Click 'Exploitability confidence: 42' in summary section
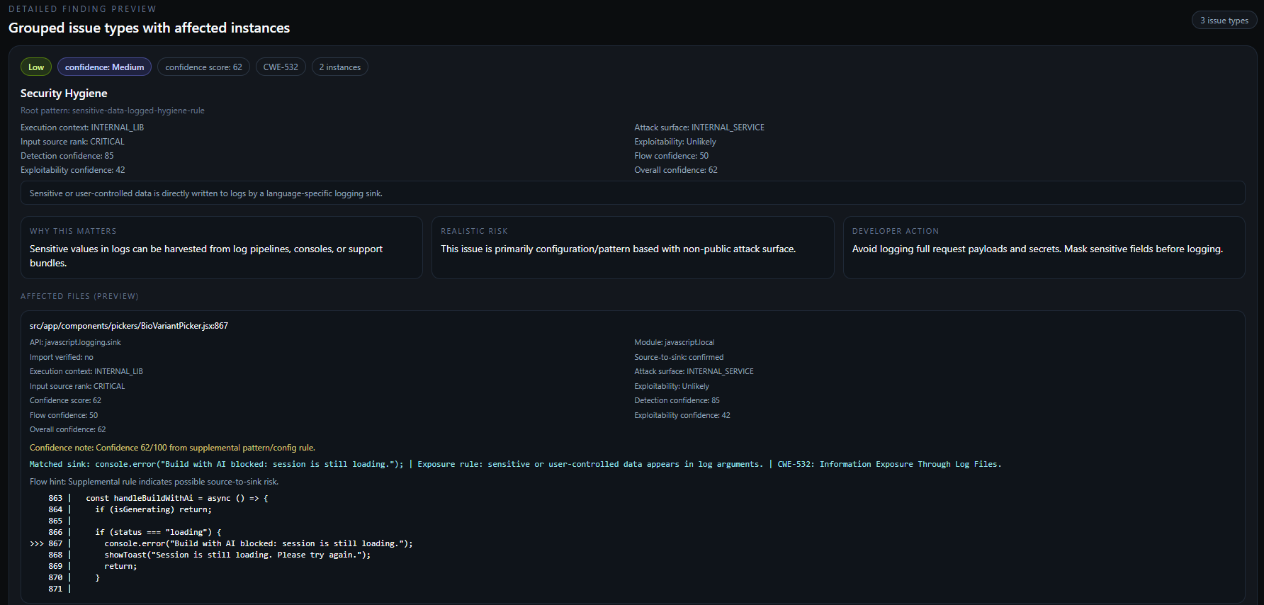 click(72, 170)
